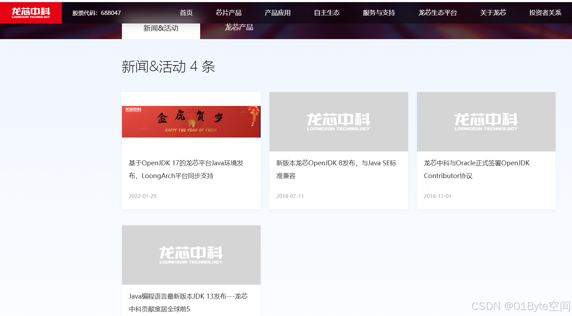Click the 股票代码: 688047 text

(97, 13)
